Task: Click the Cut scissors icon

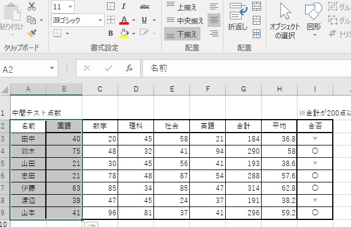Action: tap(32, 6)
